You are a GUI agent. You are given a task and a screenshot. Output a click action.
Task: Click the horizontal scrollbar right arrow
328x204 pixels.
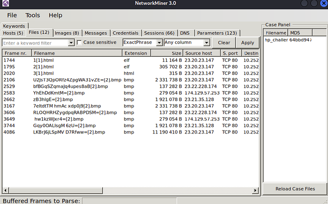click(255, 190)
